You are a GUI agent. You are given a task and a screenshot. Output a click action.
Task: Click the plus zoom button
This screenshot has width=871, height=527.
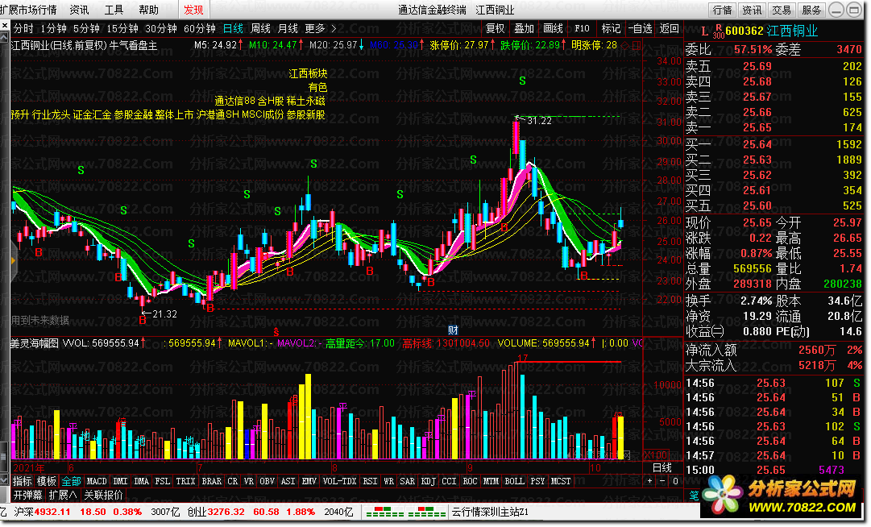[x=649, y=481]
